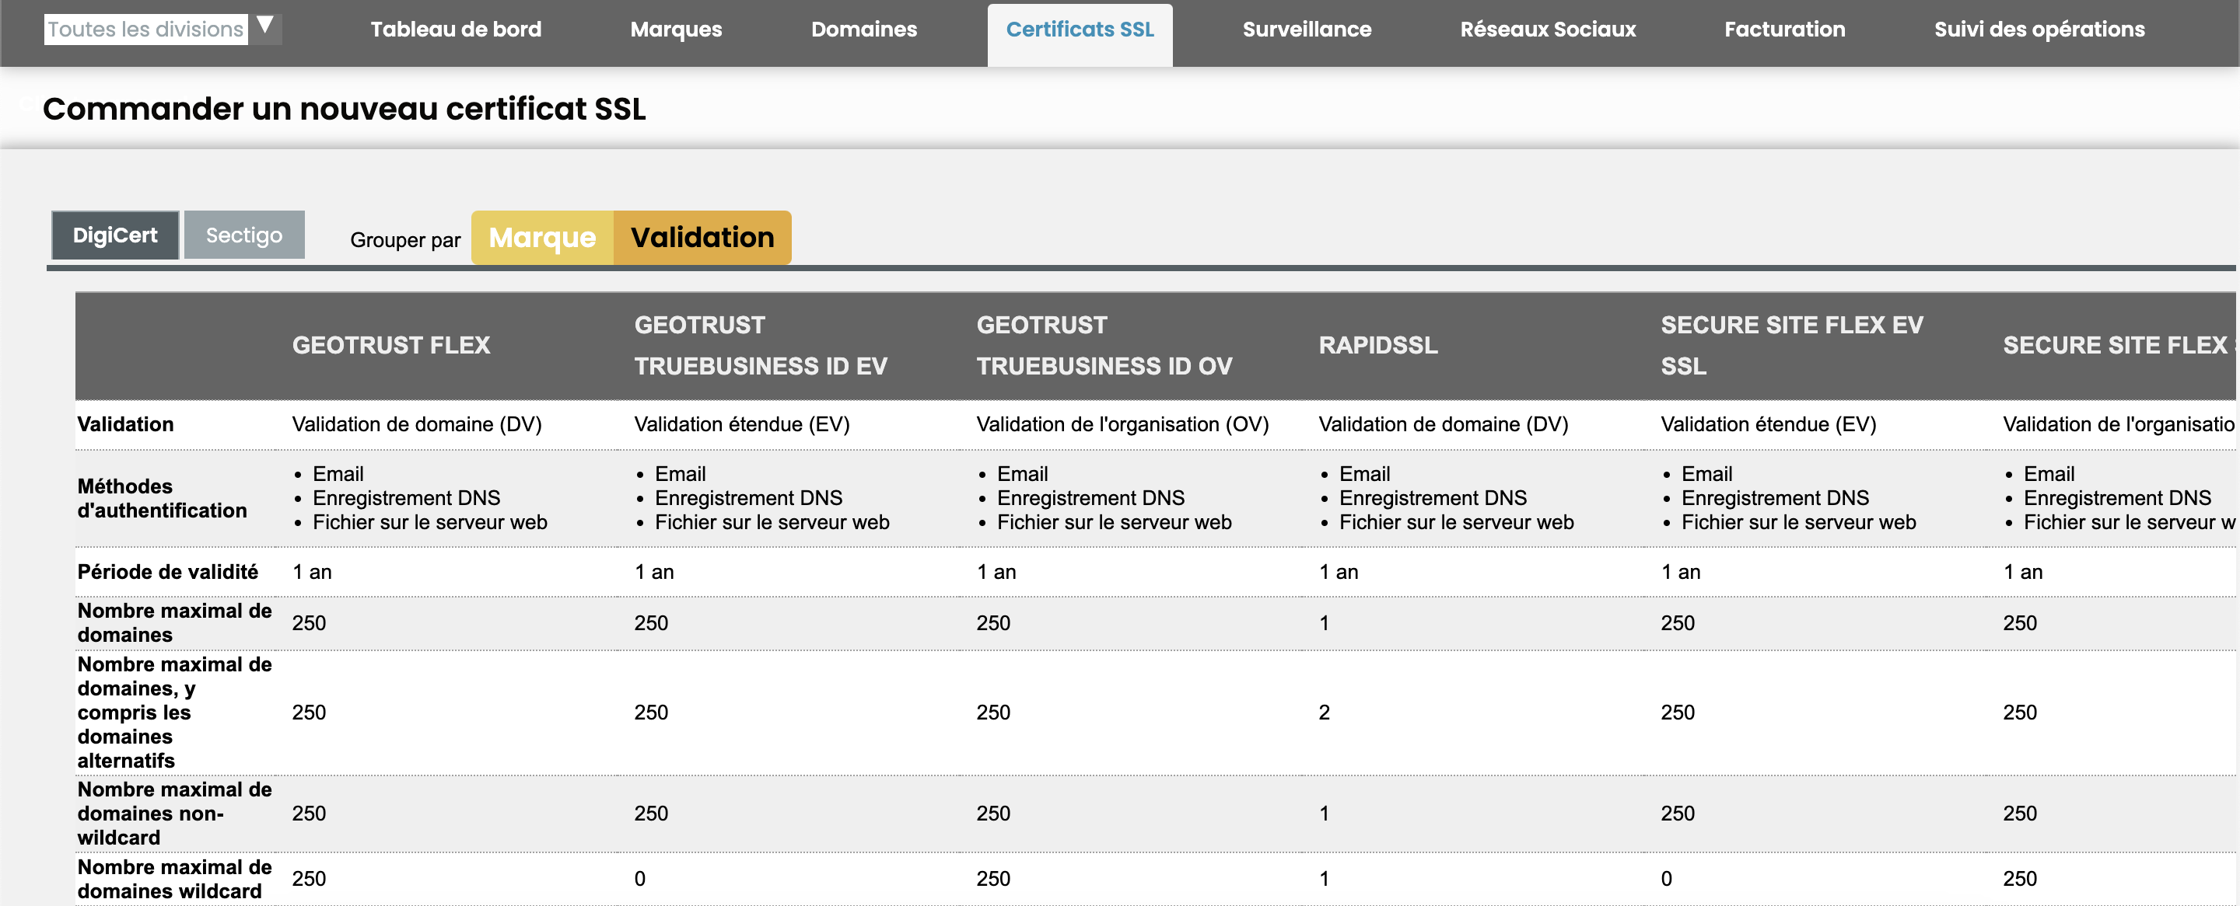Open the Domaines menu

click(x=863, y=30)
